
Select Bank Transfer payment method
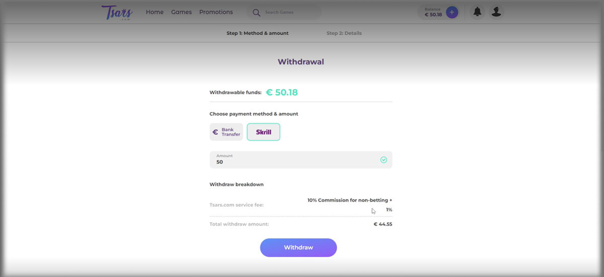[226, 132]
